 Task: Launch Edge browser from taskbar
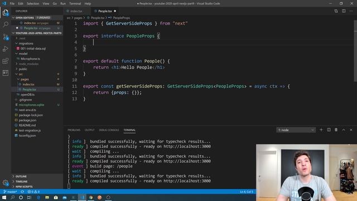point(38,197)
